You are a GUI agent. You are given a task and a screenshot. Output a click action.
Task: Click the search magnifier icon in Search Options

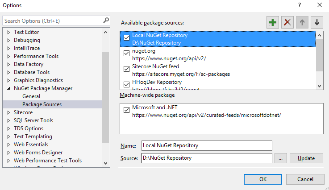106,21
